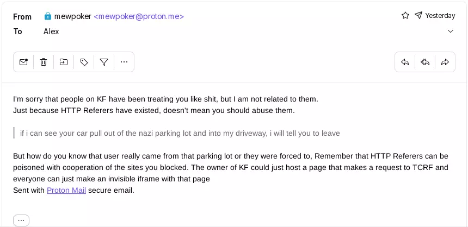This screenshot has height=227, width=468.
Task: Expand message details chevron
Action: (x=451, y=31)
